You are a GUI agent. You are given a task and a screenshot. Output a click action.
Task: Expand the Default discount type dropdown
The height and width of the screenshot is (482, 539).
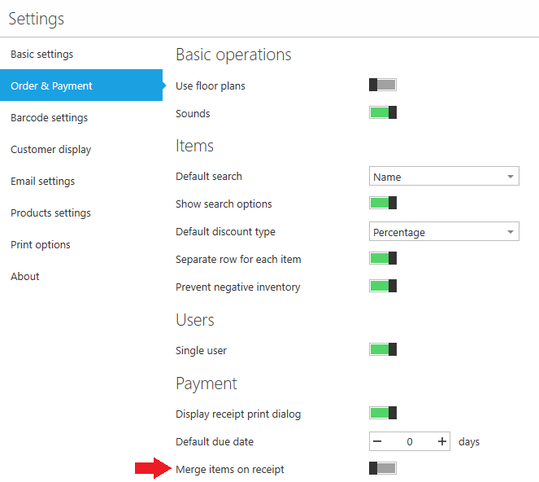coord(444,232)
